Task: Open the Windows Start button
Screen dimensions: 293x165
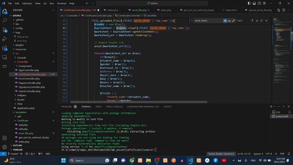Action: tap(64, 160)
